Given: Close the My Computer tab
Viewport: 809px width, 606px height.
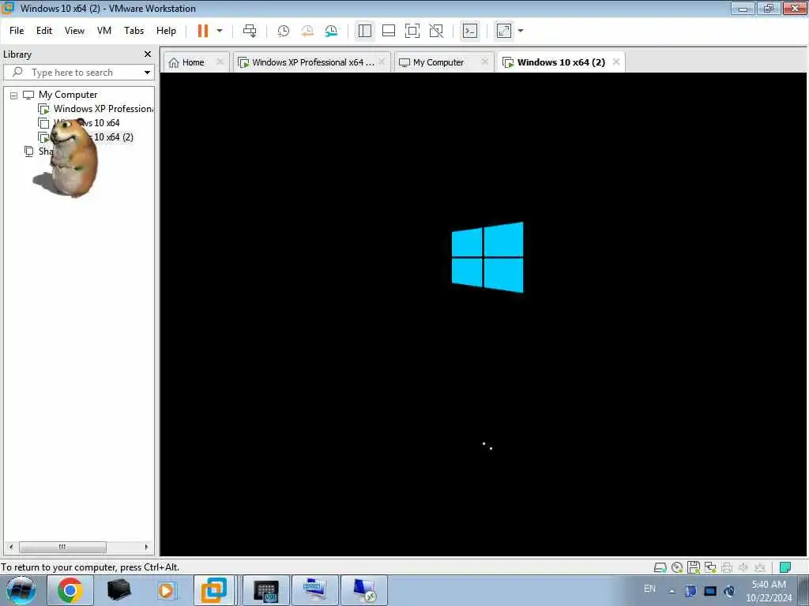Looking at the screenshot, I should [484, 62].
